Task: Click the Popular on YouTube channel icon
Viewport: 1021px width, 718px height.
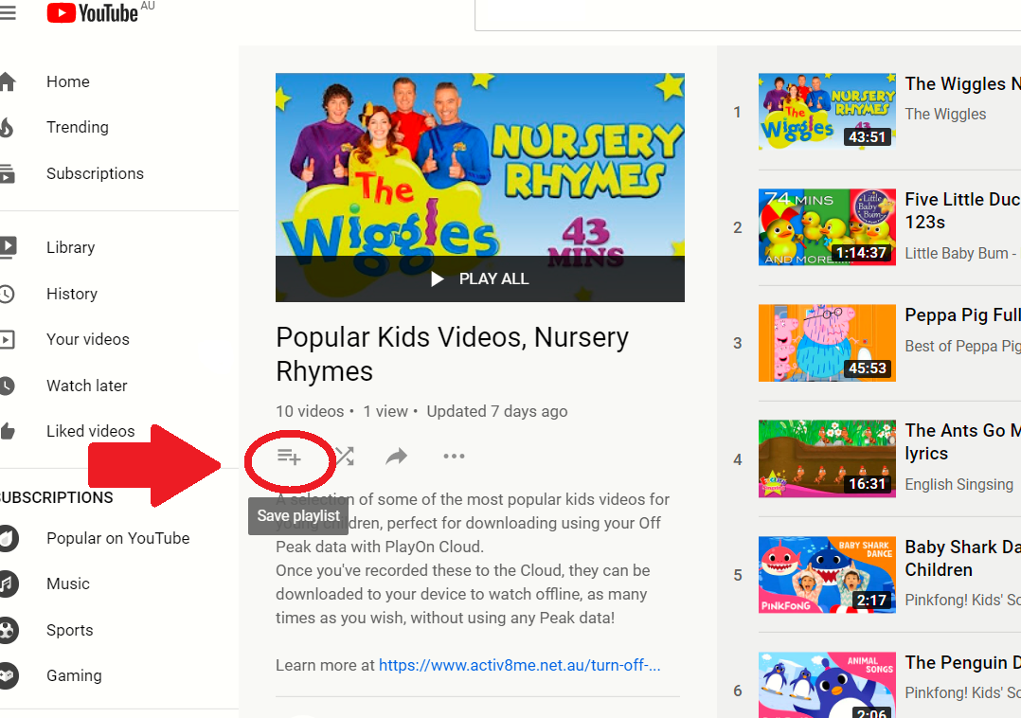Action: pyautogui.click(x=9, y=538)
